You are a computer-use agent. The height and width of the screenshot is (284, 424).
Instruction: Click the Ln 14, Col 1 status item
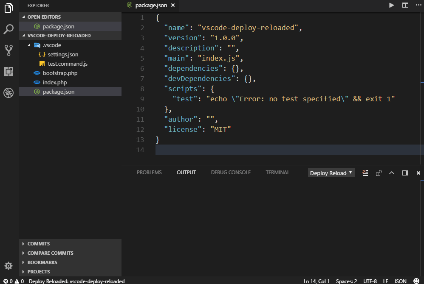click(317, 281)
